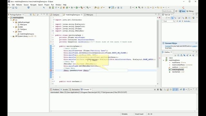Click the green Run launch icon

pos(77,8)
